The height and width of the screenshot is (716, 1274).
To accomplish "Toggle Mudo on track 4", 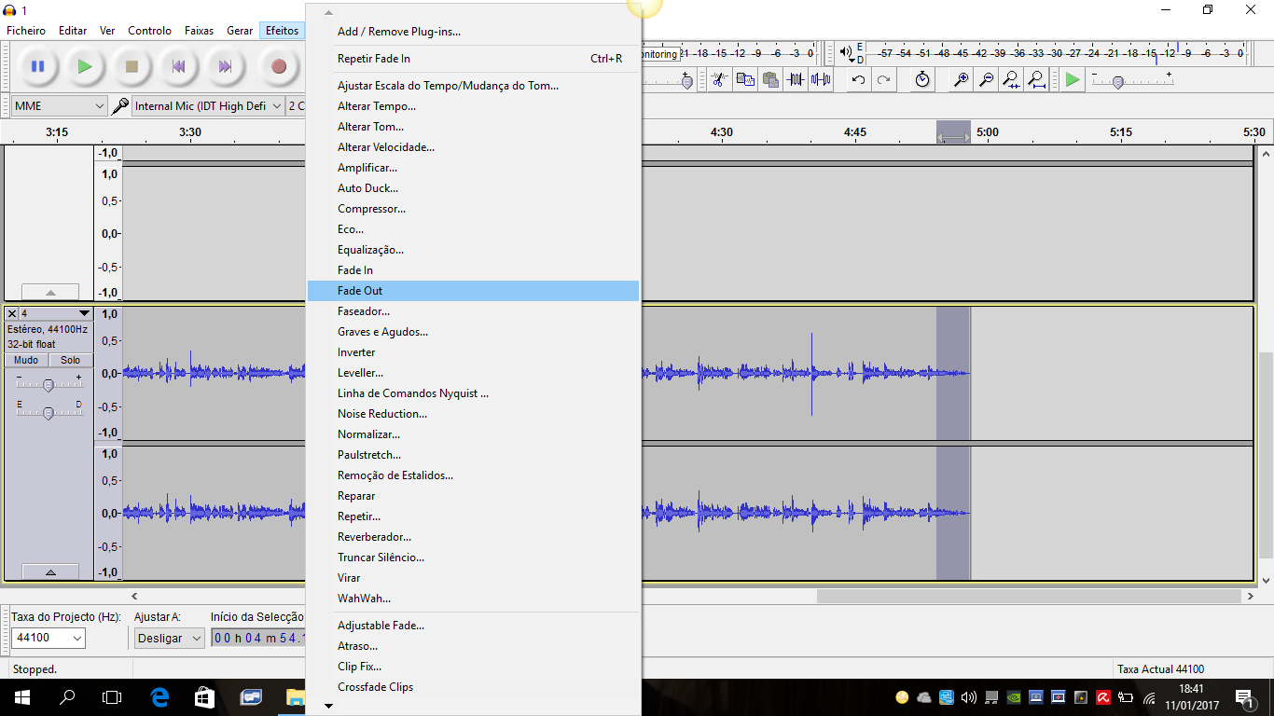I will point(26,360).
